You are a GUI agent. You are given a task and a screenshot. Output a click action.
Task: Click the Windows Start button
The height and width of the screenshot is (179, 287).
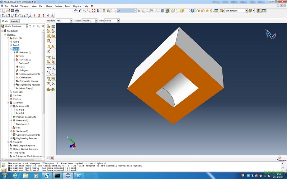[5, 175]
